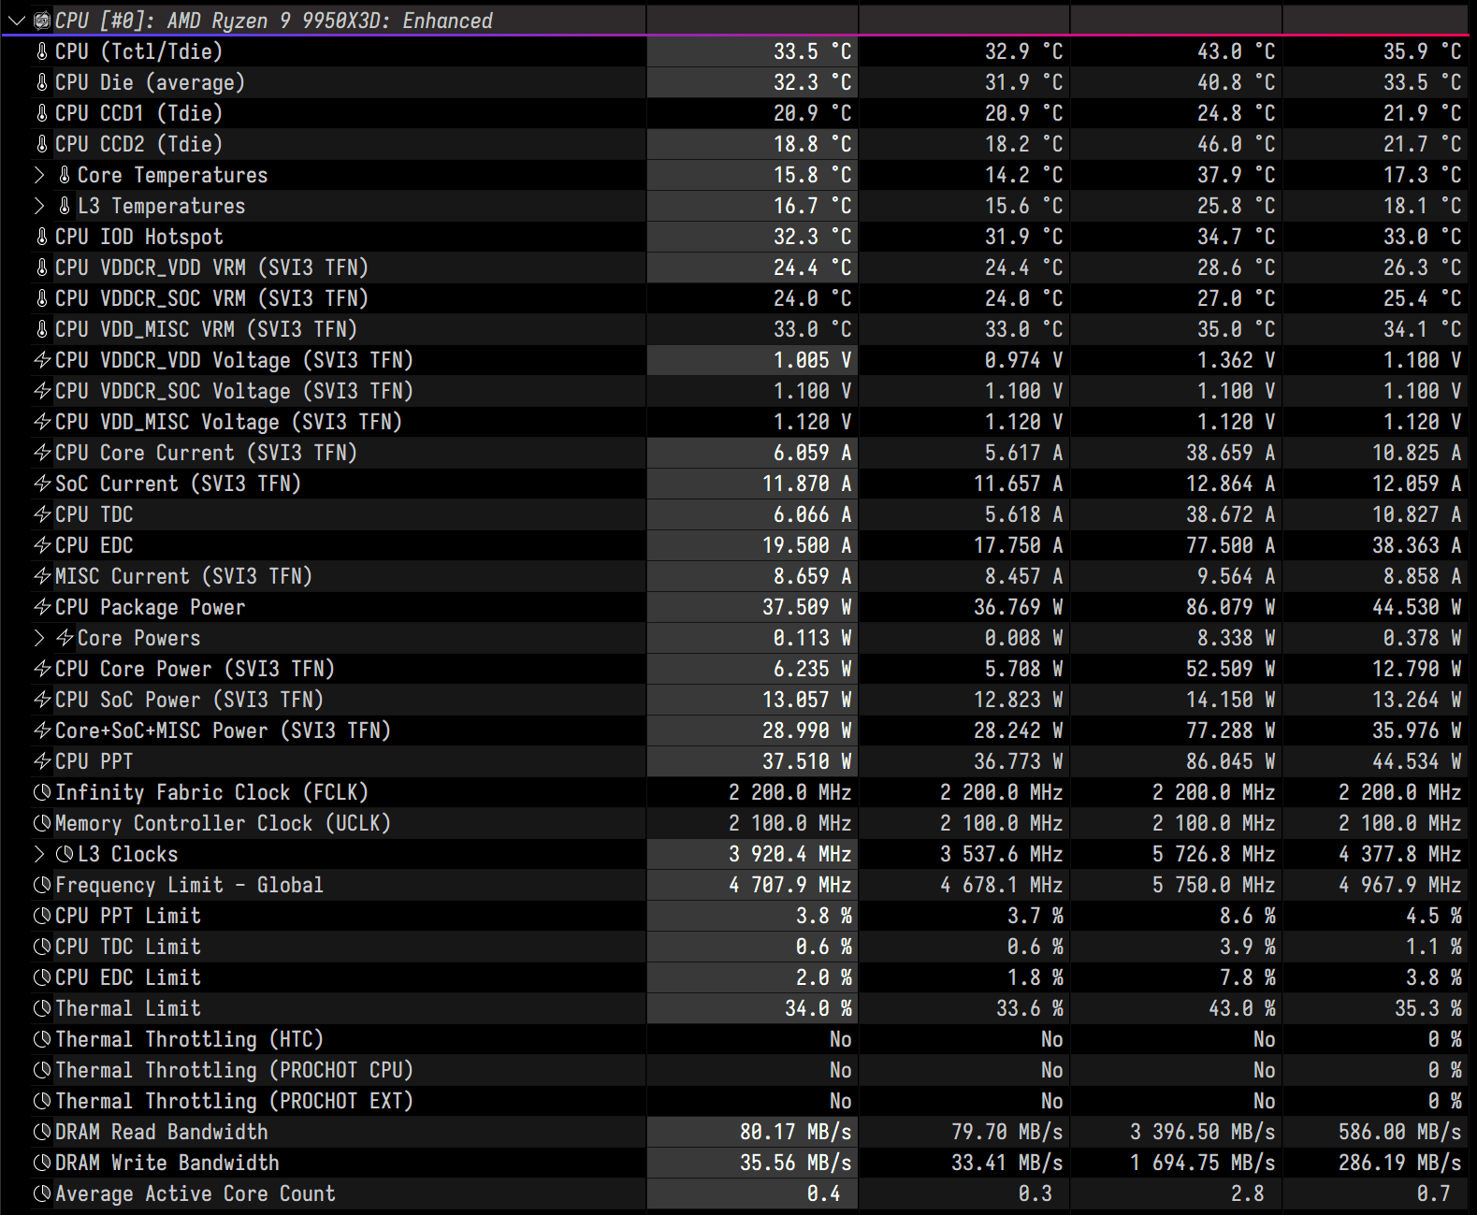Click thermometer icon beside CPU (Tctl/Tdie)

coord(42,51)
